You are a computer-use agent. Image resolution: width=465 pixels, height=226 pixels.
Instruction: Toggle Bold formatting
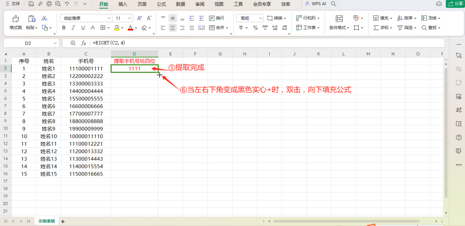pos(64,28)
